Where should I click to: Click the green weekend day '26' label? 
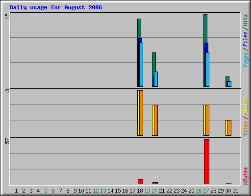tap(199, 191)
